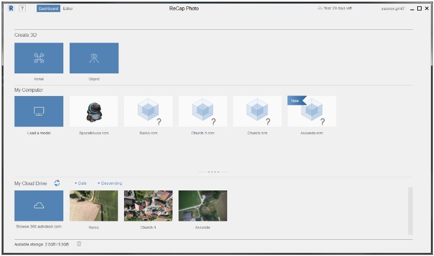The height and width of the screenshot is (256, 434).
Task: Click the cloud drive vertical scrollbar
Action: [410, 210]
